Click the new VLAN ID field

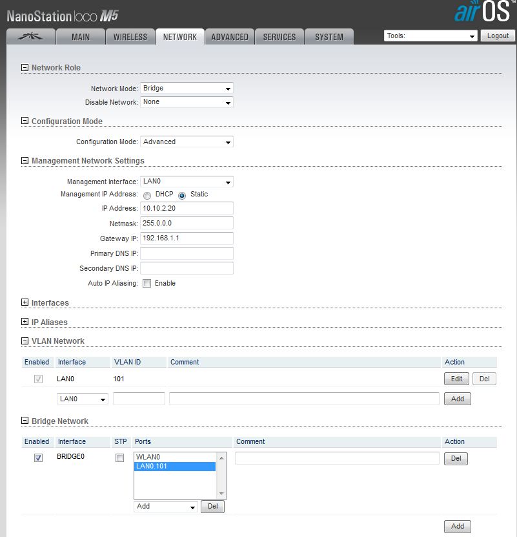pyautogui.click(x=139, y=399)
